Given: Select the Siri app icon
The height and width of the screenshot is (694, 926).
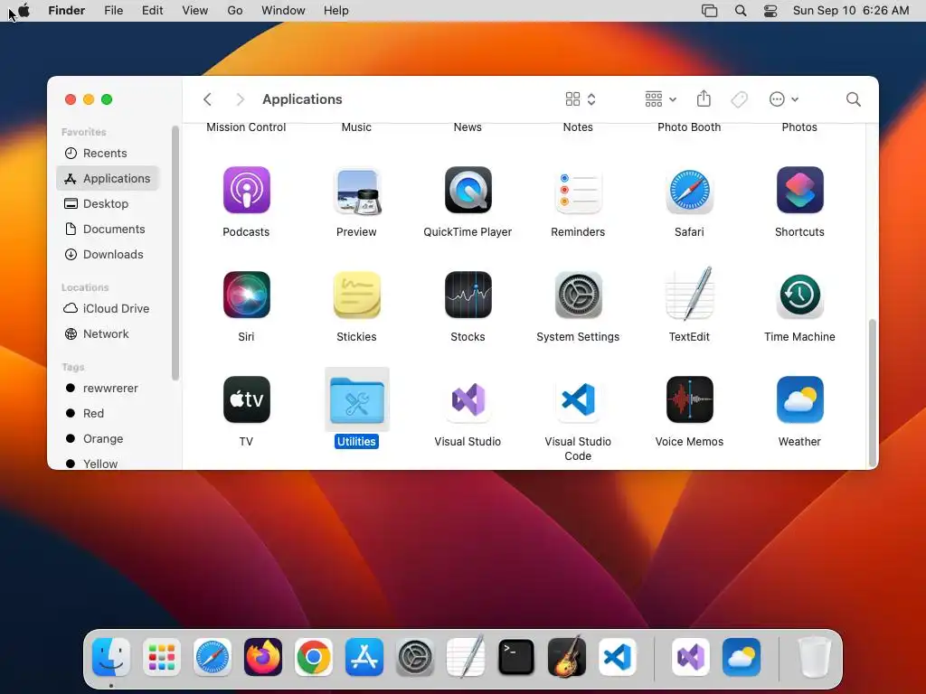Looking at the screenshot, I should (x=246, y=295).
